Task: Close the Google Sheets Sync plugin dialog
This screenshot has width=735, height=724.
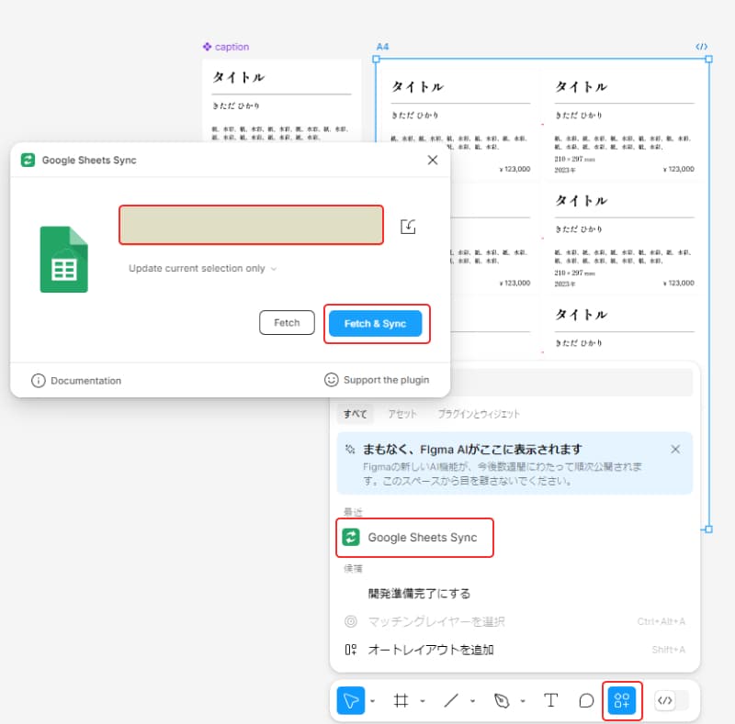Action: pyautogui.click(x=433, y=161)
